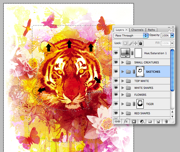
Task: Click the Layers scroll down arrow
Action: (172, 116)
